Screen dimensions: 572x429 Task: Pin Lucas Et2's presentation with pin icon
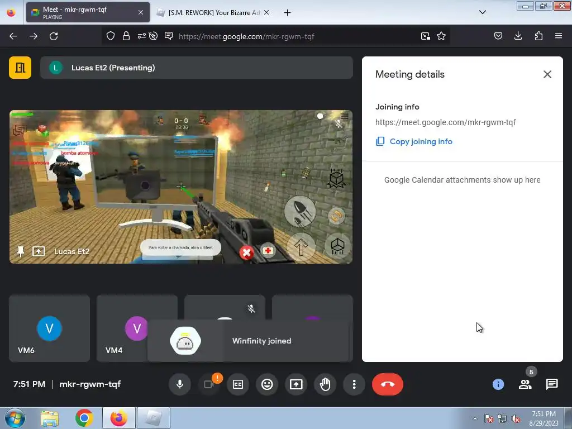[x=21, y=251]
